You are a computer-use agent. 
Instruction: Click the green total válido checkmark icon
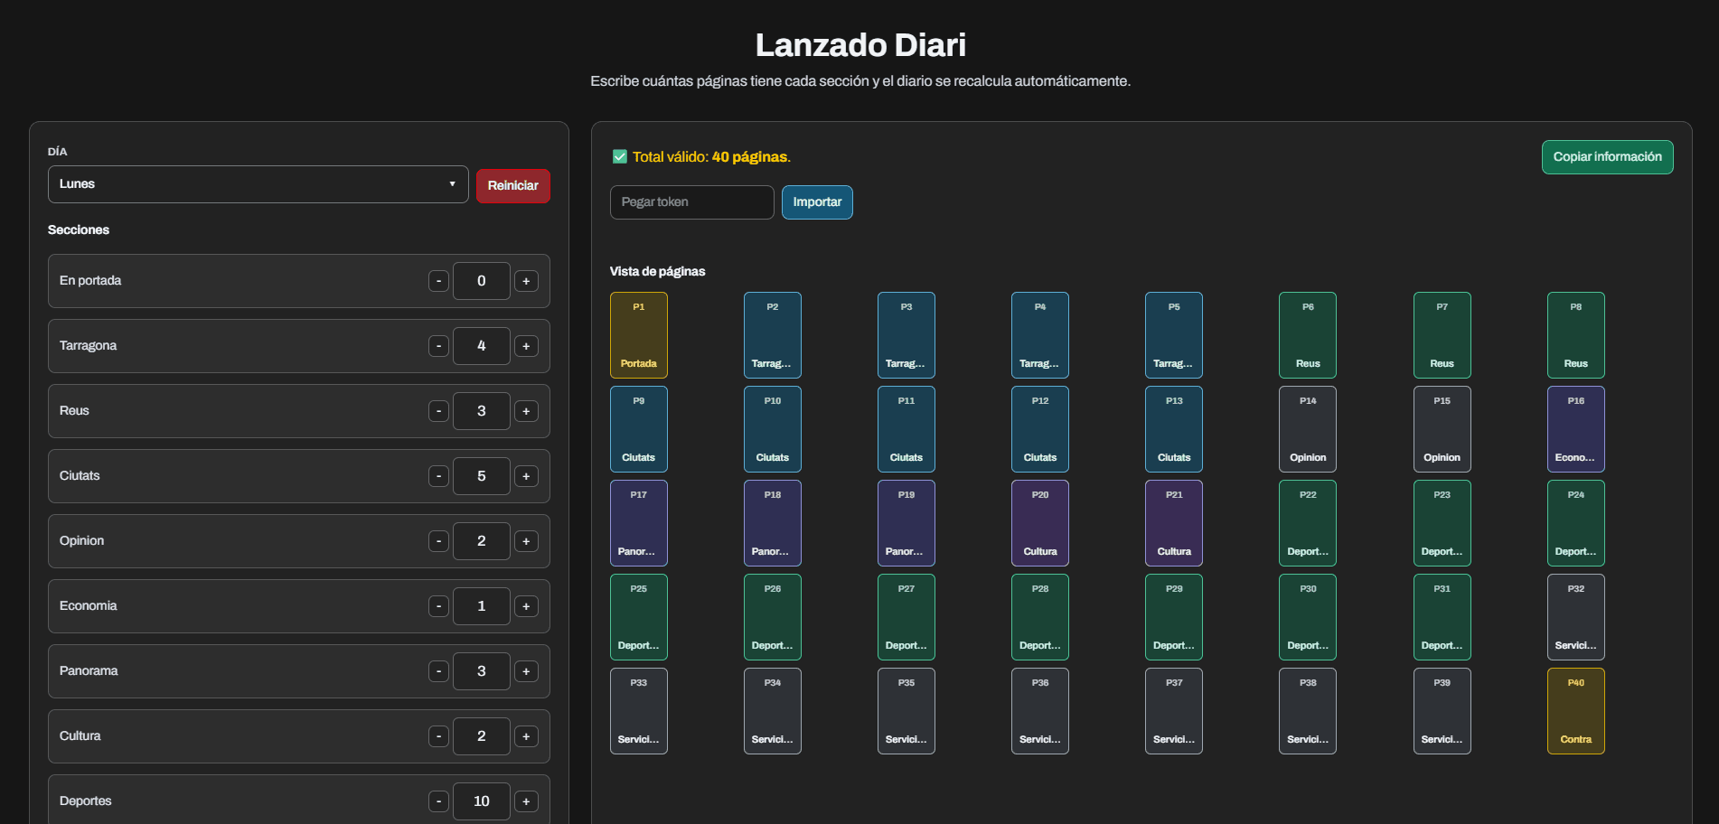[620, 156]
